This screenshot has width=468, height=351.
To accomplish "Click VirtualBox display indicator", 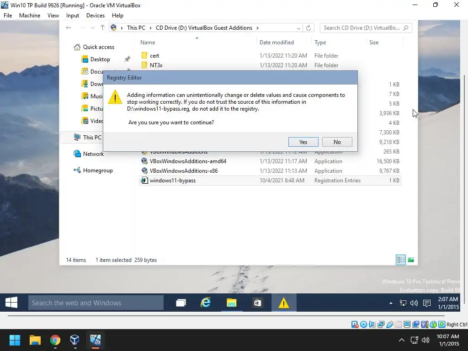I will click(x=407, y=324).
